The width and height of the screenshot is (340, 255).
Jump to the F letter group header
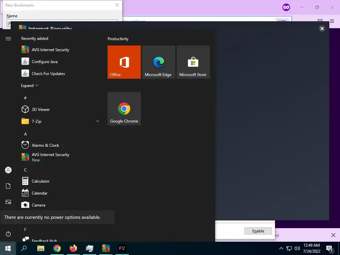25,229
